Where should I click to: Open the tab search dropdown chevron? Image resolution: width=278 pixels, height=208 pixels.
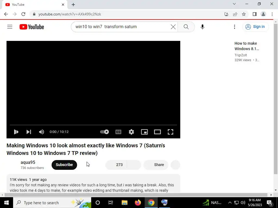(234, 4)
